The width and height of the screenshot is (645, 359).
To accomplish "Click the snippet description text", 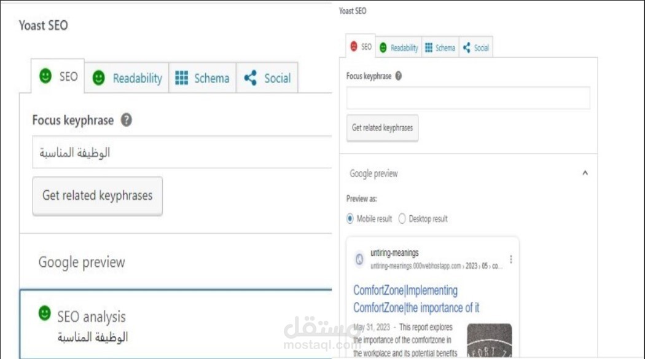I will [x=405, y=340].
